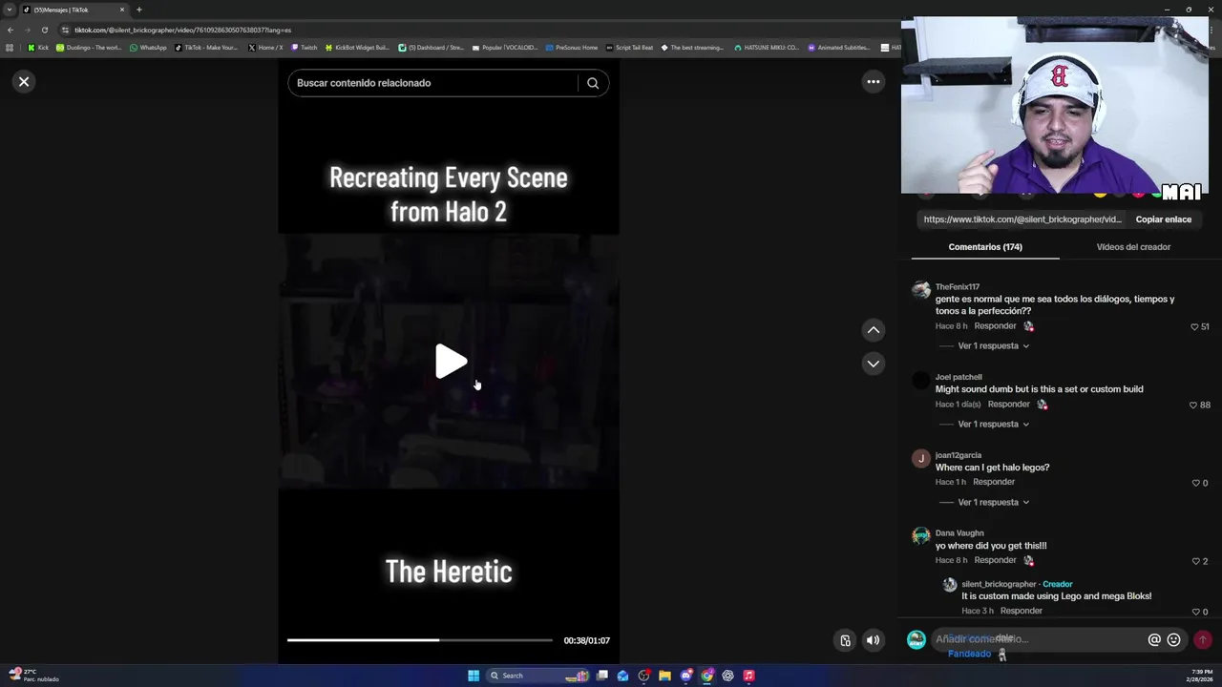
Task: Expand replies under TheFenix117's comment
Action: click(993, 345)
